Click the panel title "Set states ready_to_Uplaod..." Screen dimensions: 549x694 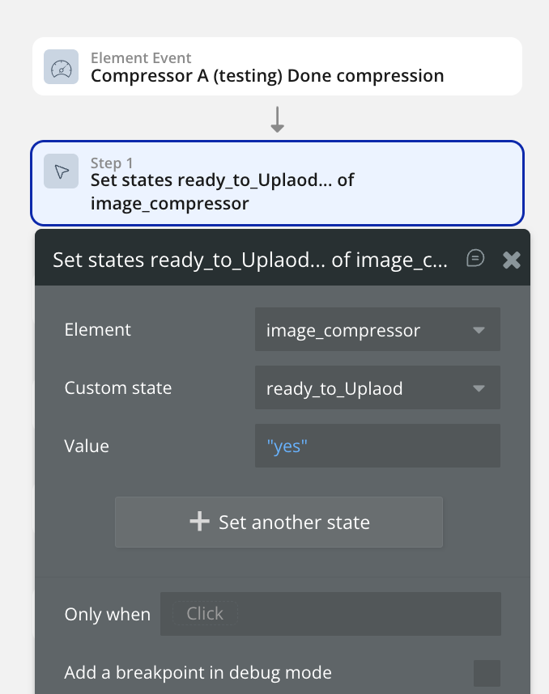(249, 260)
